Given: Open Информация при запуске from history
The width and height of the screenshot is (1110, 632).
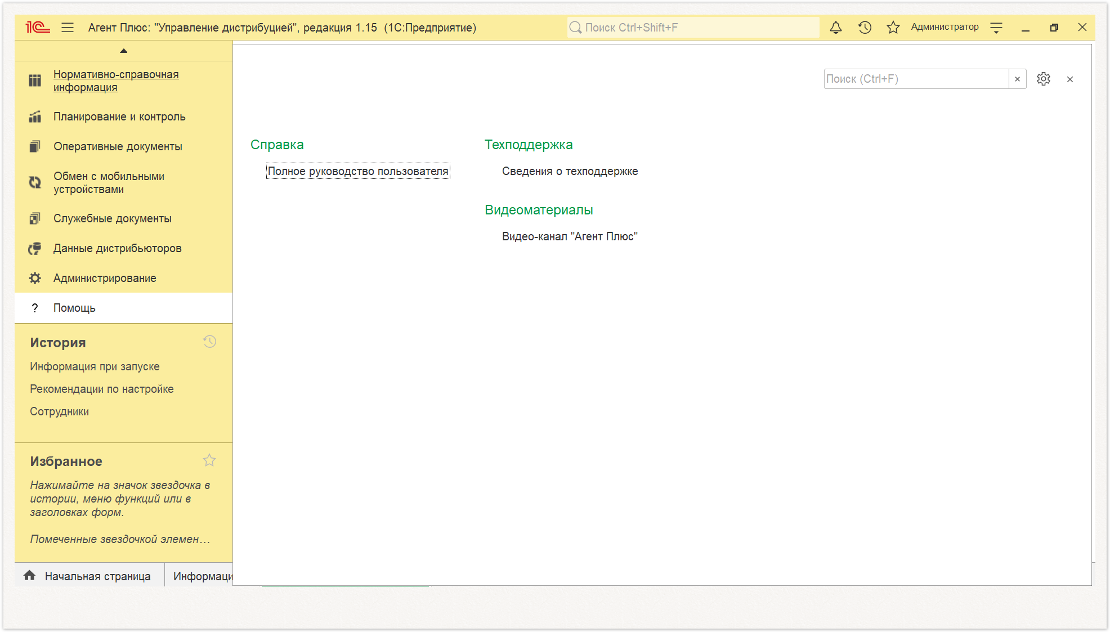Looking at the screenshot, I should pyautogui.click(x=95, y=366).
